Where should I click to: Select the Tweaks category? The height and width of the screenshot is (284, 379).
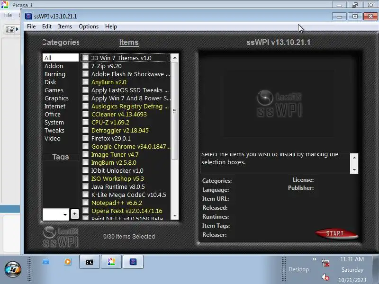61,131
